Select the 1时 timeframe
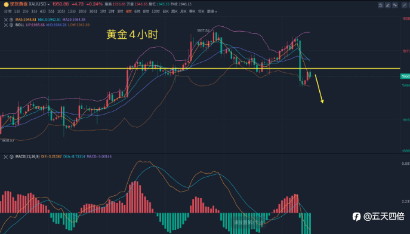 coord(103,11)
